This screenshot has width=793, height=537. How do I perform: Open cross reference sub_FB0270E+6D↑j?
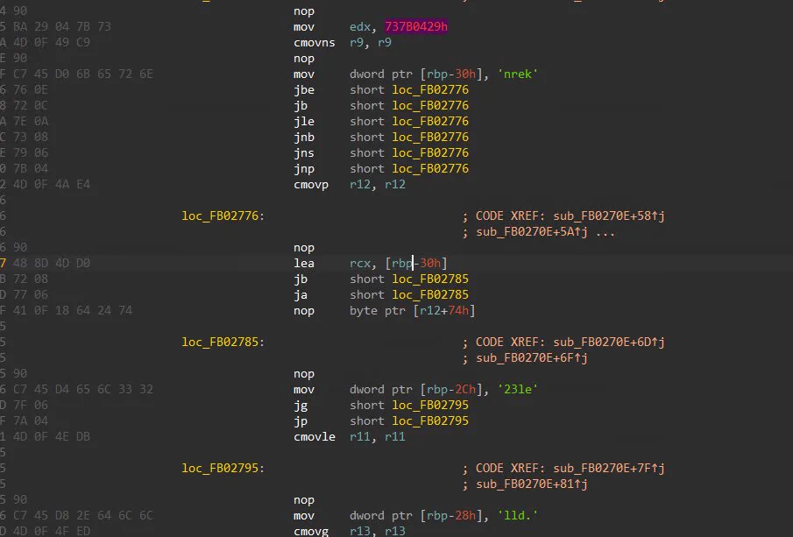(609, 343)
